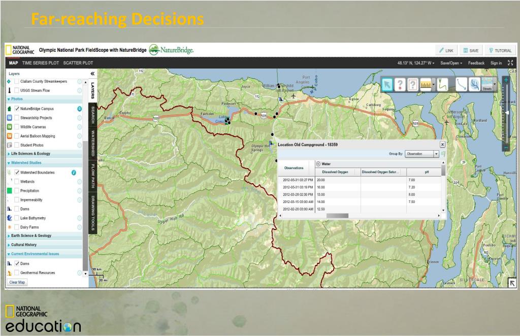The image size is (520, 336).
Task: Open Watershed Boundaries info icon
Action: pyautogui.click(x=74, y=173)
